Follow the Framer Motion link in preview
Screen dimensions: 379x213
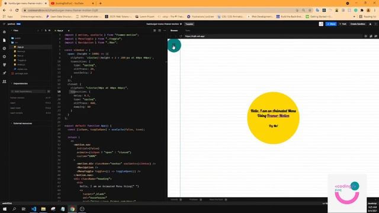(278, 116)
